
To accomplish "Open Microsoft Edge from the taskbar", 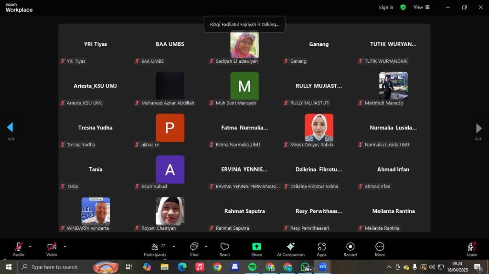I will pos(182,267).
